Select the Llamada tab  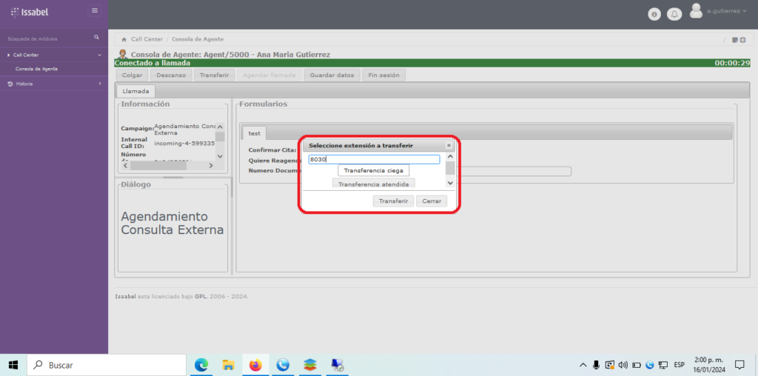click(x=135, y=91)
